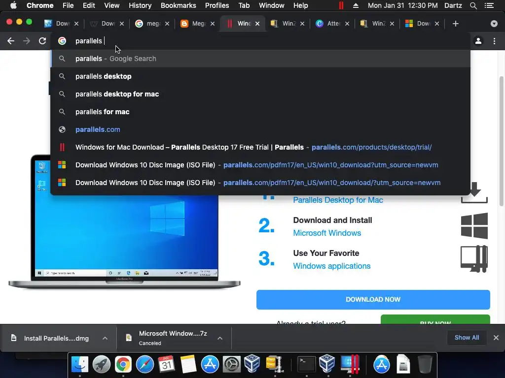Open the Notes app in dock
Image resolution: width=505 pixels, height=378 pixels.
[188, 365]
